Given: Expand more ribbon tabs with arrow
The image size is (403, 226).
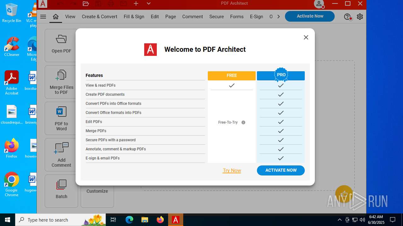Looking at the screenshot, I should [x=279, y=17].
